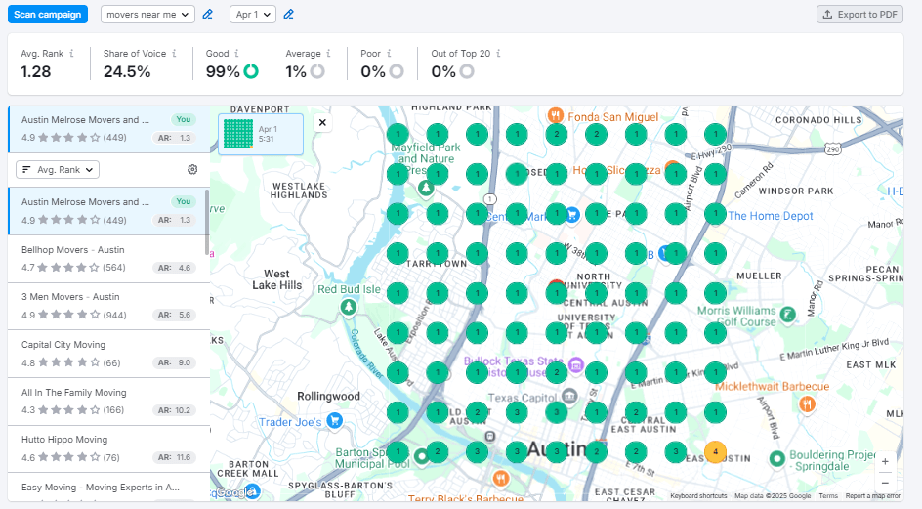
Task: Click Micklethwait Barbecue restaurant marker
Action: [x=807, y=403]
